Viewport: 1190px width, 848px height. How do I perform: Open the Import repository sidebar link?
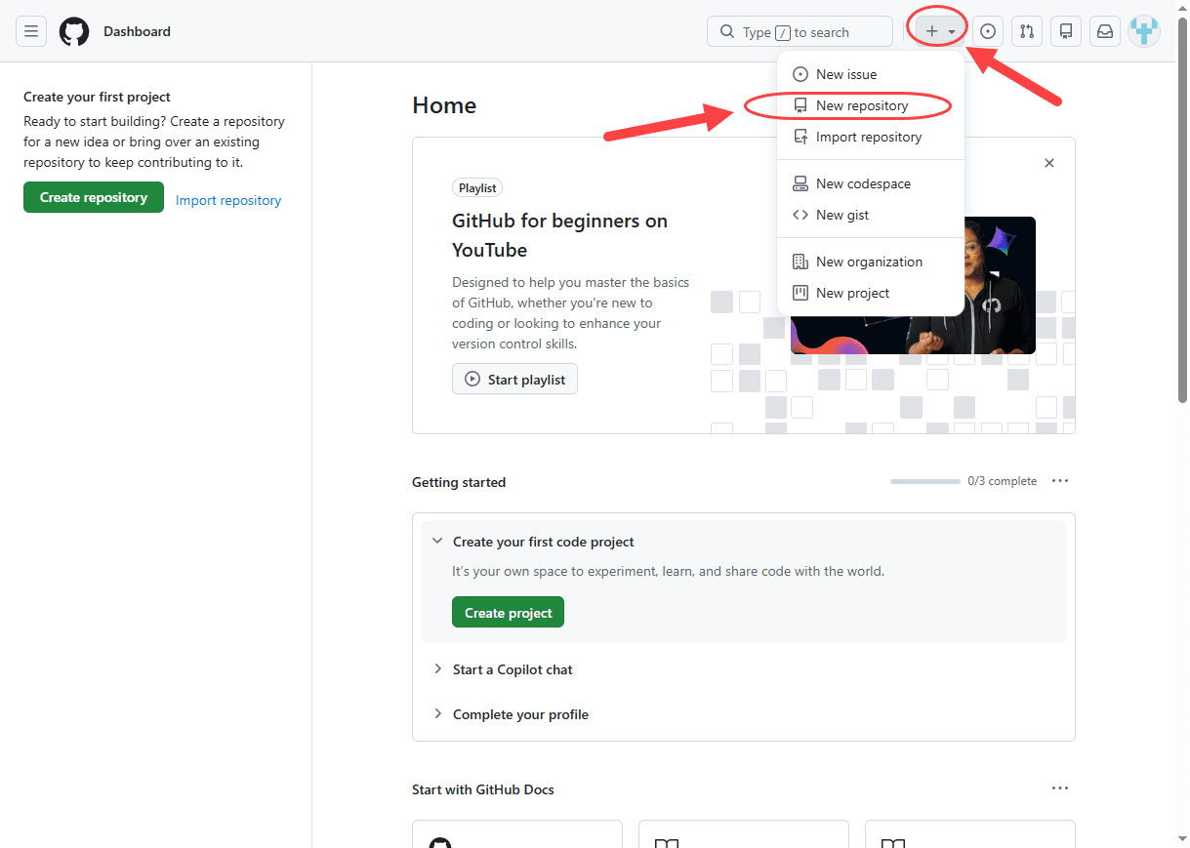[228, 200]
